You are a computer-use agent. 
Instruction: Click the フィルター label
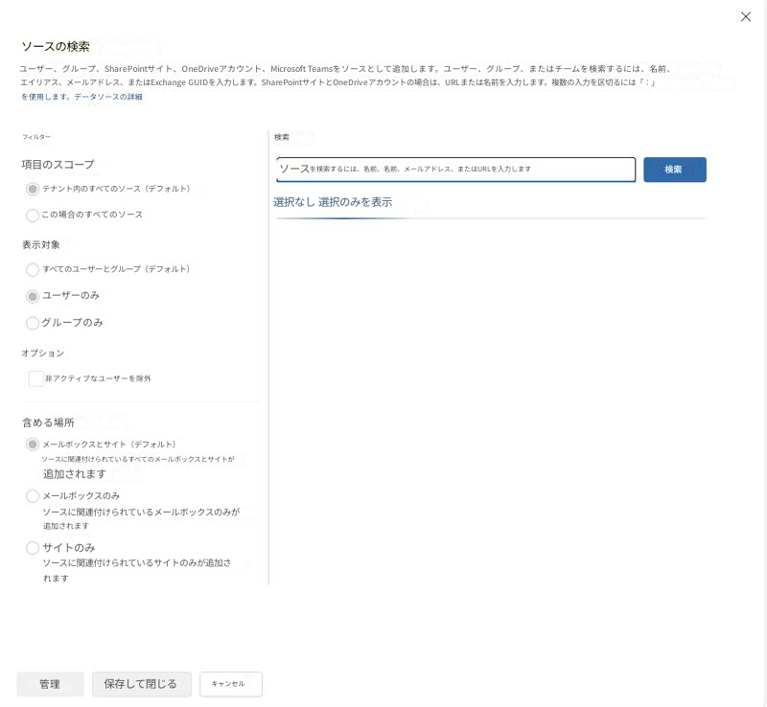(36, 137)
